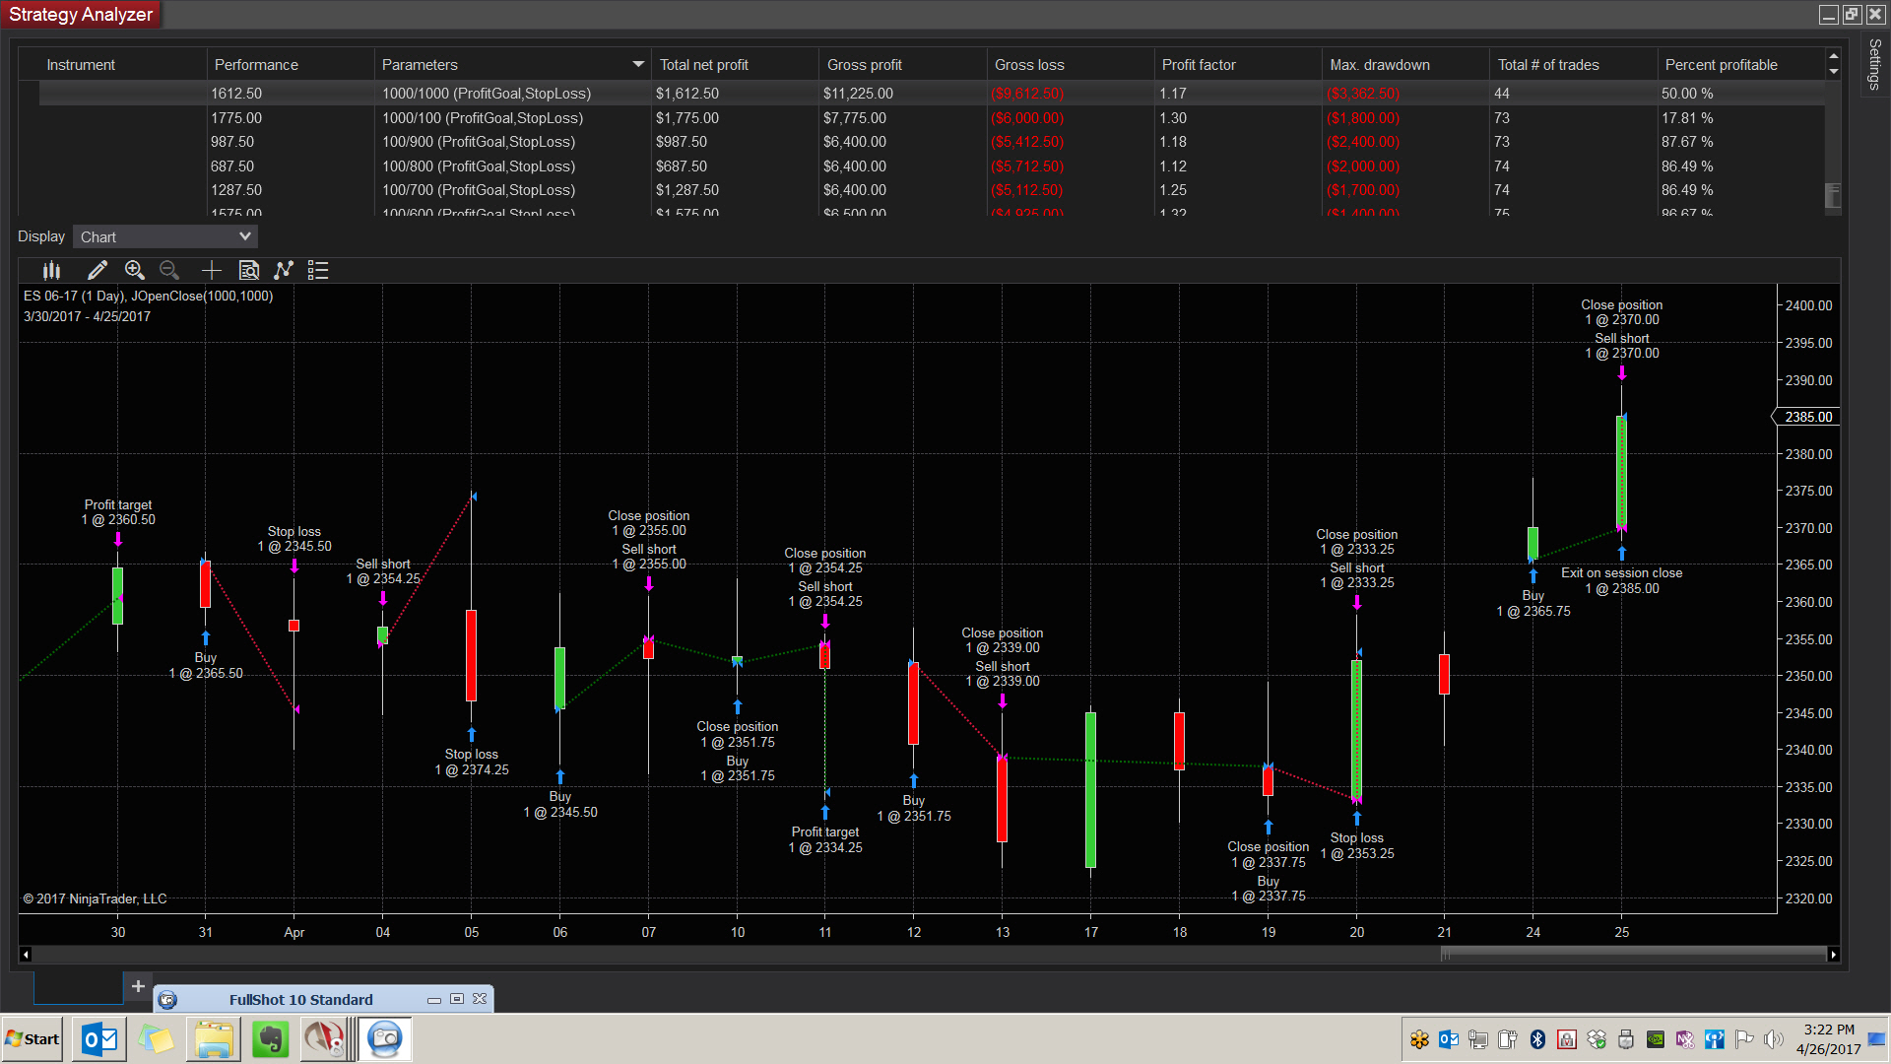
Task: Open the drawing tools pencil icon
Action: click(97, 270)
